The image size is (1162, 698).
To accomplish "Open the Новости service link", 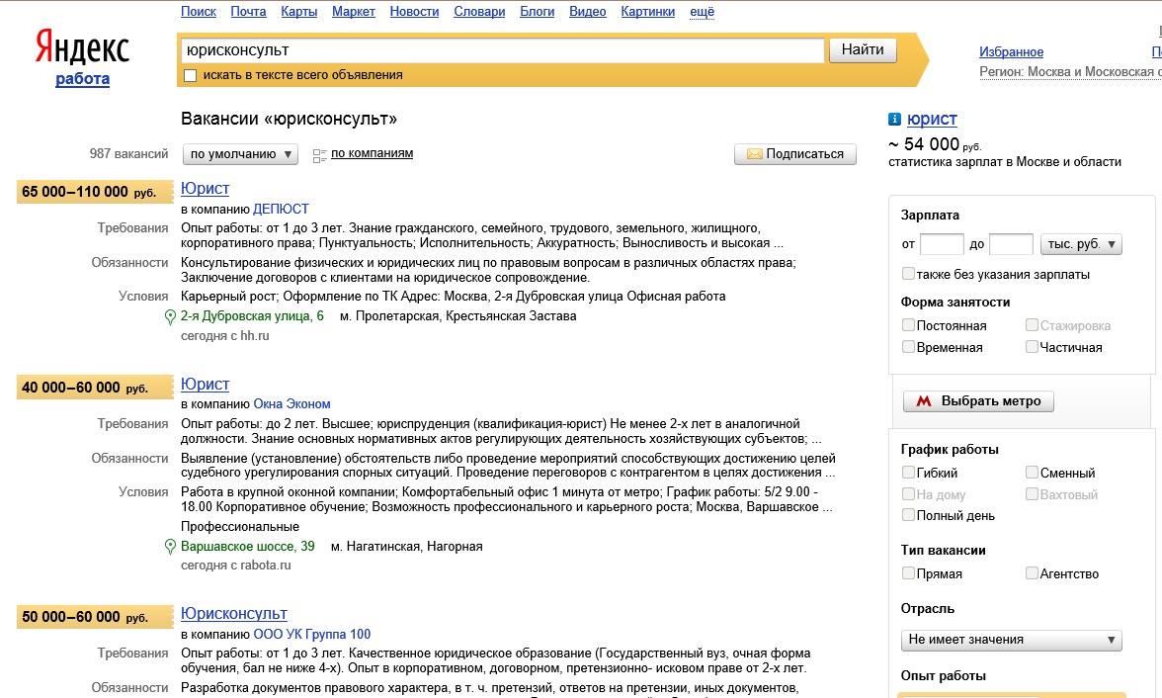I will click(x=414, y=11).
